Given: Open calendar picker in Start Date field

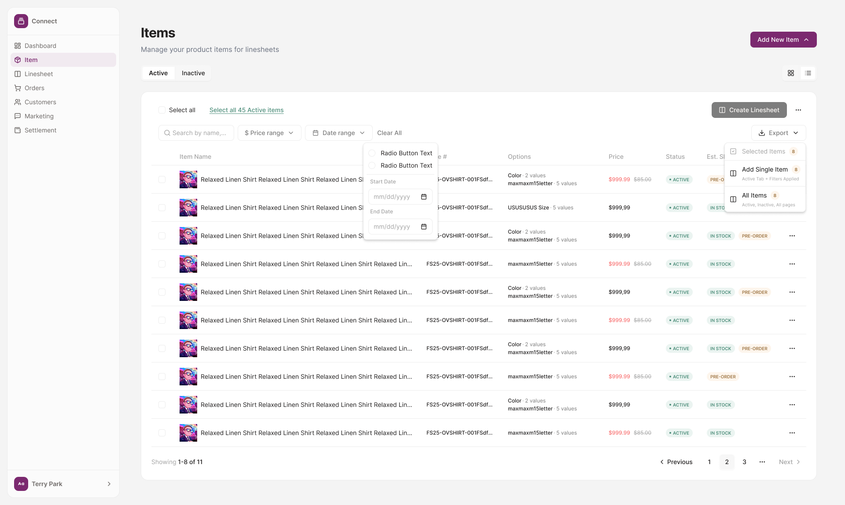Looking at the screenshot, I should click(x=424, y=197).
